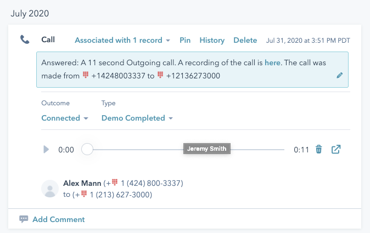Play the call recording
Viewport: 370px width, 233px height.
46,149
